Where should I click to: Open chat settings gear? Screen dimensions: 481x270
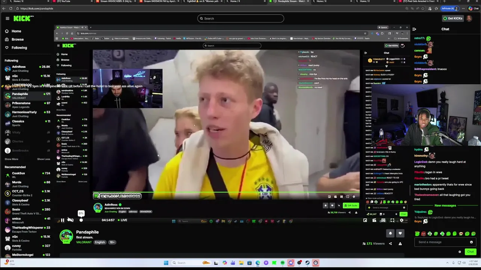click(460, 252)
